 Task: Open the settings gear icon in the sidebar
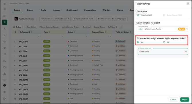click(x=5, y=92)
